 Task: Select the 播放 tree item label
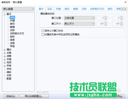9,50
